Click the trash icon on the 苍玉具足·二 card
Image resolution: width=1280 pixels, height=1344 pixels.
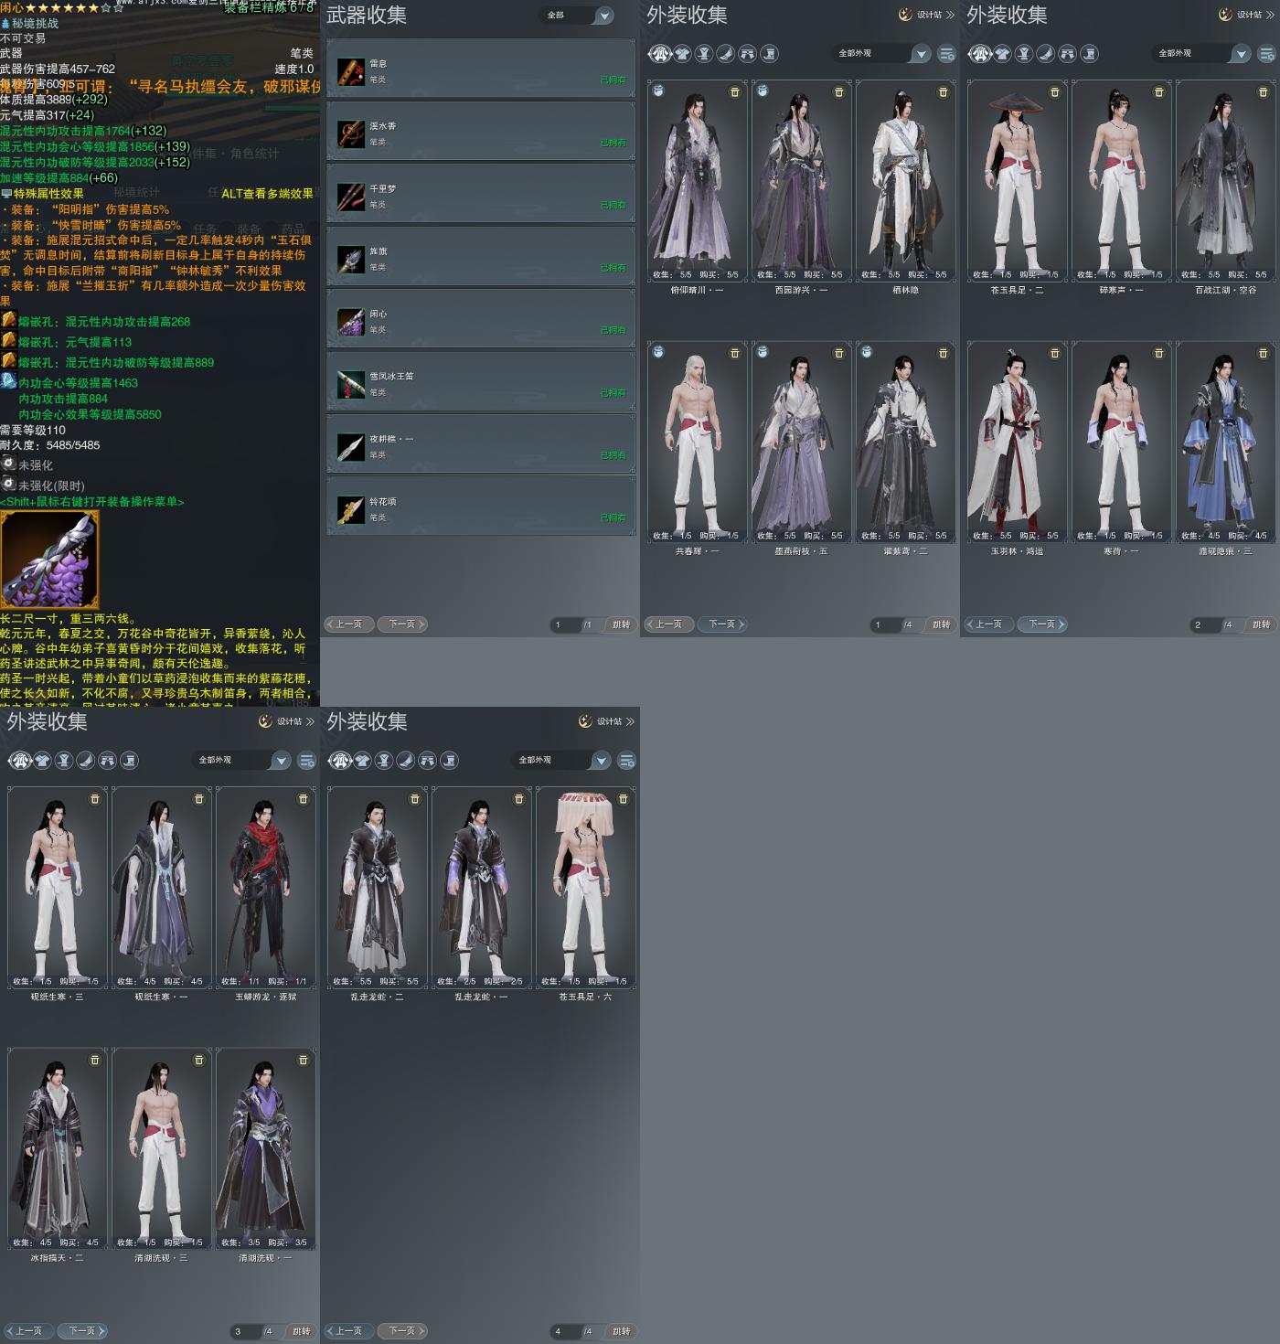click(1055, 92)
